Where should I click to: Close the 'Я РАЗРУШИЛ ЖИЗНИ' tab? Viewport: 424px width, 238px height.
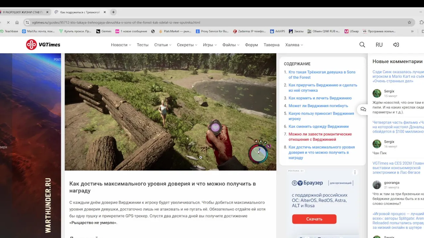[x=47, y=12]
